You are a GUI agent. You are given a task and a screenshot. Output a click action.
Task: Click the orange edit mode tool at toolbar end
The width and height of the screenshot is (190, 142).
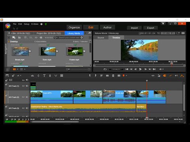pyautogui.click(x=182, y=76)
